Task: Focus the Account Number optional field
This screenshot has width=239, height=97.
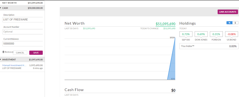Action: tap(23, 32)
